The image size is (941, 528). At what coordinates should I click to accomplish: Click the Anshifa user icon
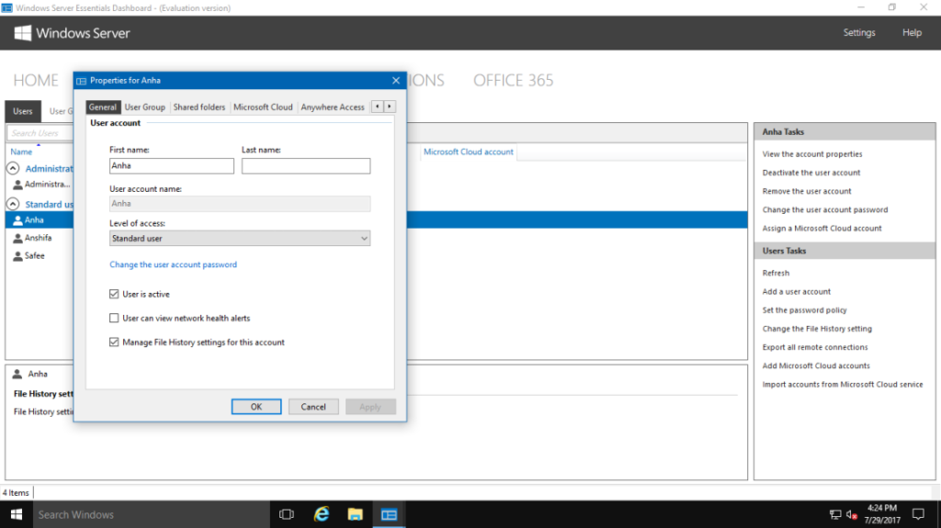[18, 238]
